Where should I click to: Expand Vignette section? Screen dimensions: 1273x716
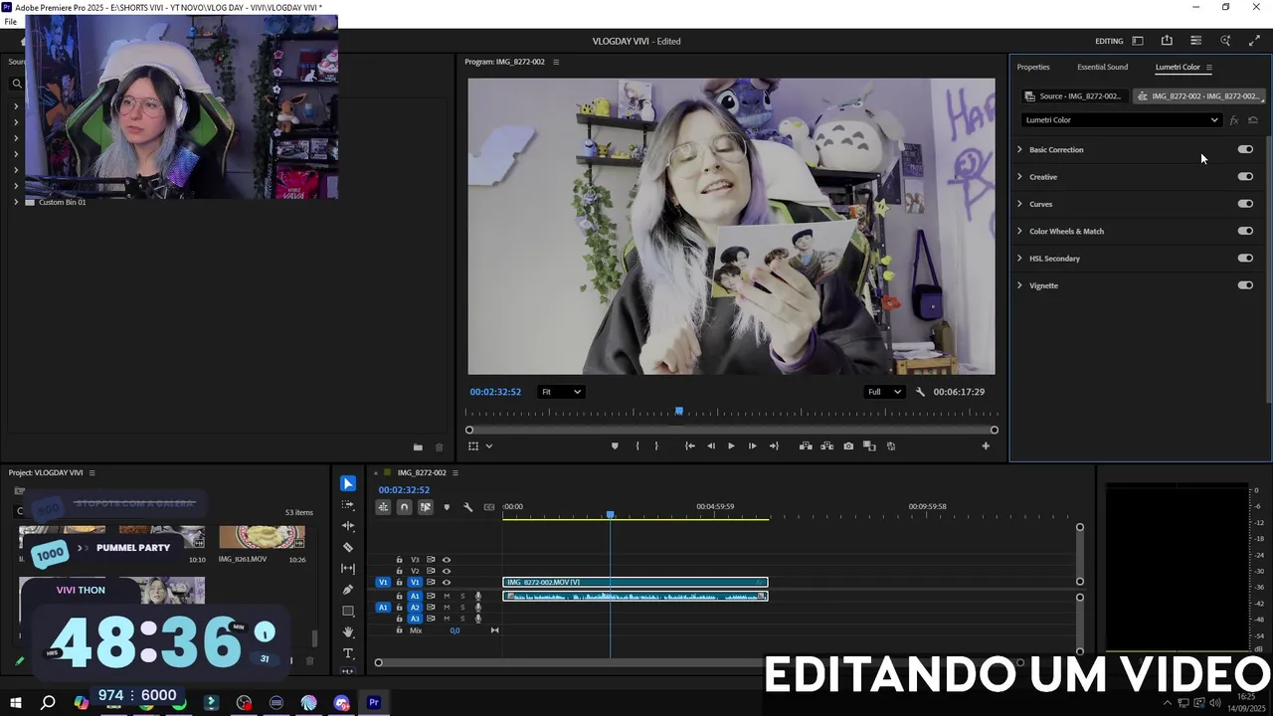click(x=1019, y=285)
